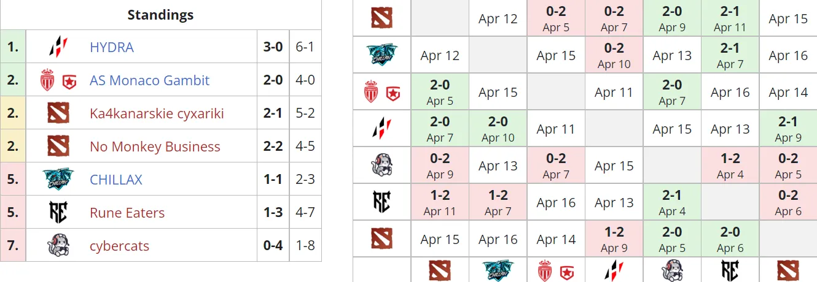Click the HYDRA logo in standings
Viewport: 817px width, 282px height.
click(58, 47)
